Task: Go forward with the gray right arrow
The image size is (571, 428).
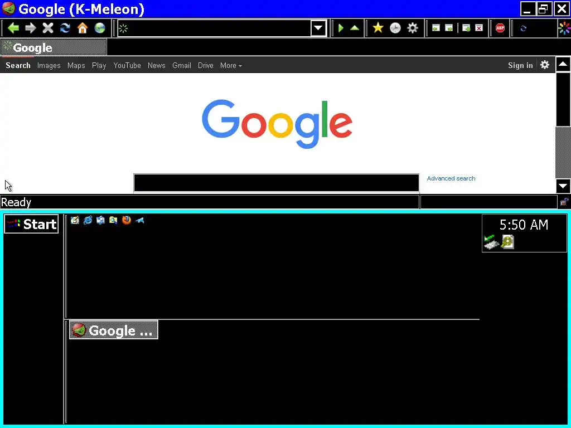Action: [x=31, y=28]
